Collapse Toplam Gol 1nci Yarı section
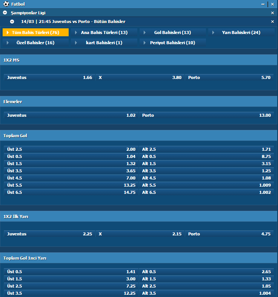 click(138, 258)
